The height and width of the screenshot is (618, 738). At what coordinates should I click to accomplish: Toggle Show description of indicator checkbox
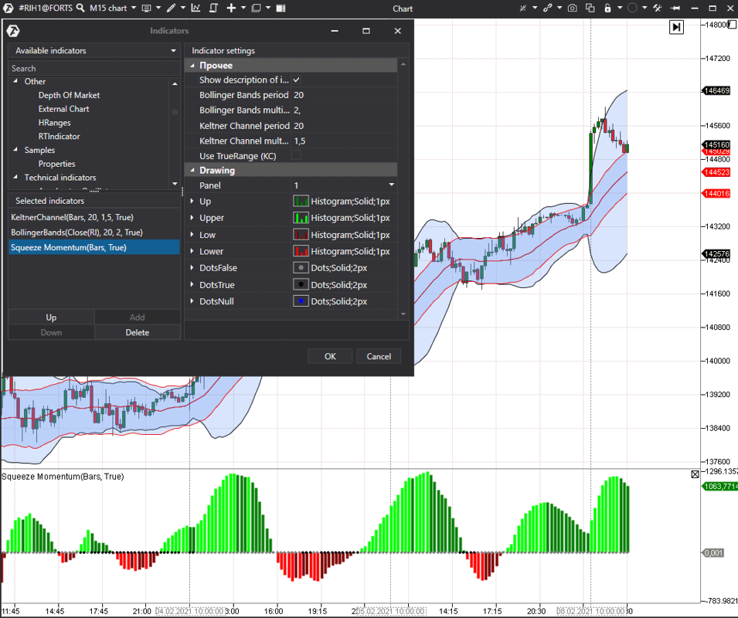tap(297, 80)
